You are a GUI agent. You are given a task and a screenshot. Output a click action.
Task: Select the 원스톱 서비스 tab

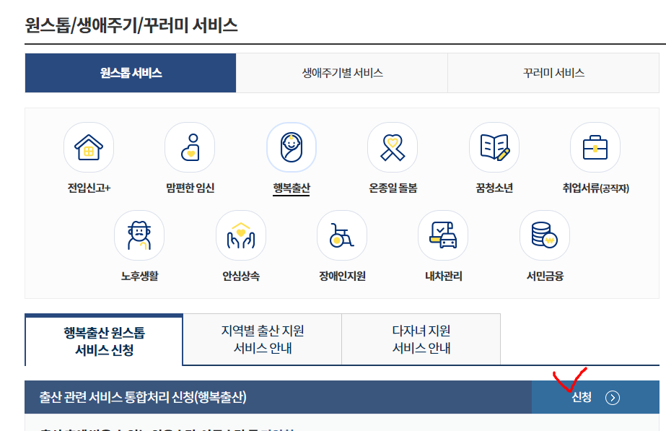131,72
